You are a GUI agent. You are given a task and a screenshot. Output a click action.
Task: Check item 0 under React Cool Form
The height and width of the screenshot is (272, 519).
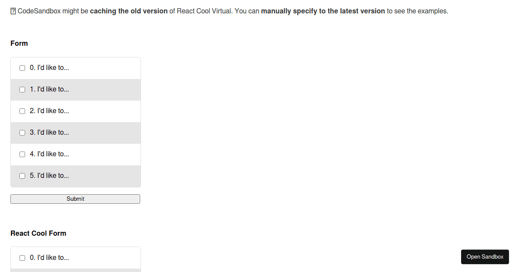(x=22, y=257)
